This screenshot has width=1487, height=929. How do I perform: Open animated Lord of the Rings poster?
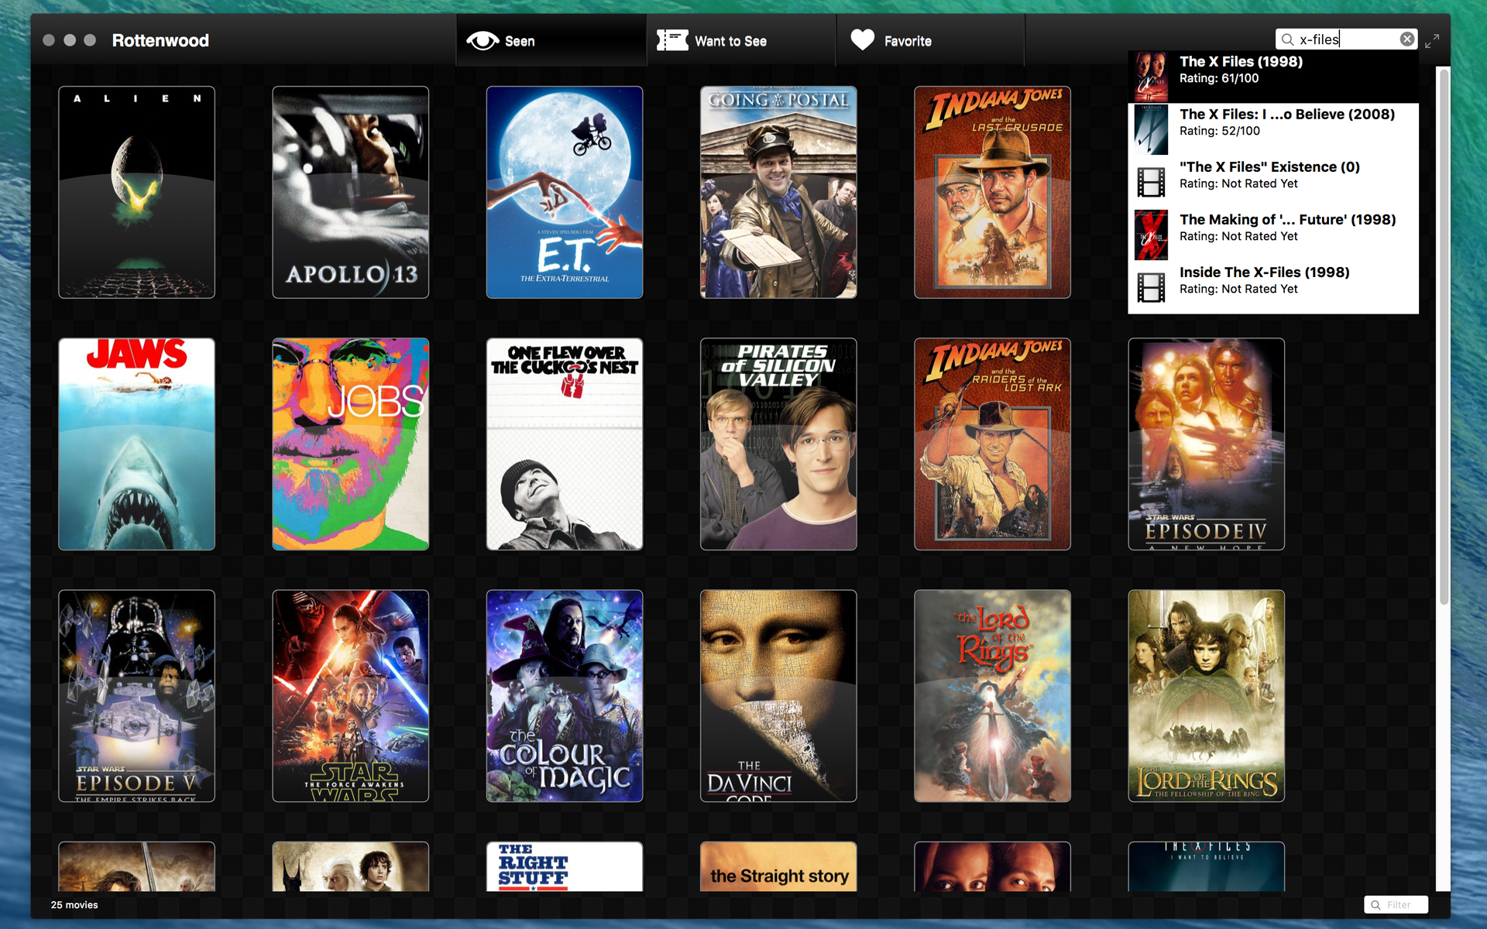click(x=992, y=696)
